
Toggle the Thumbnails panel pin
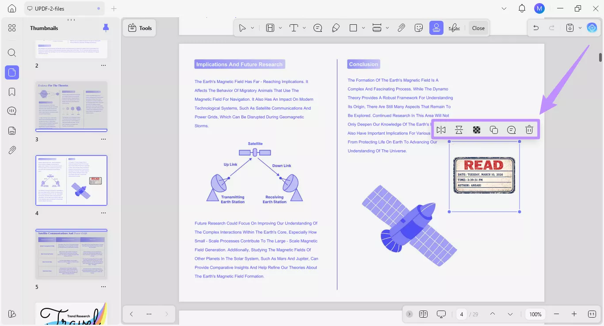tap(106, 27)
